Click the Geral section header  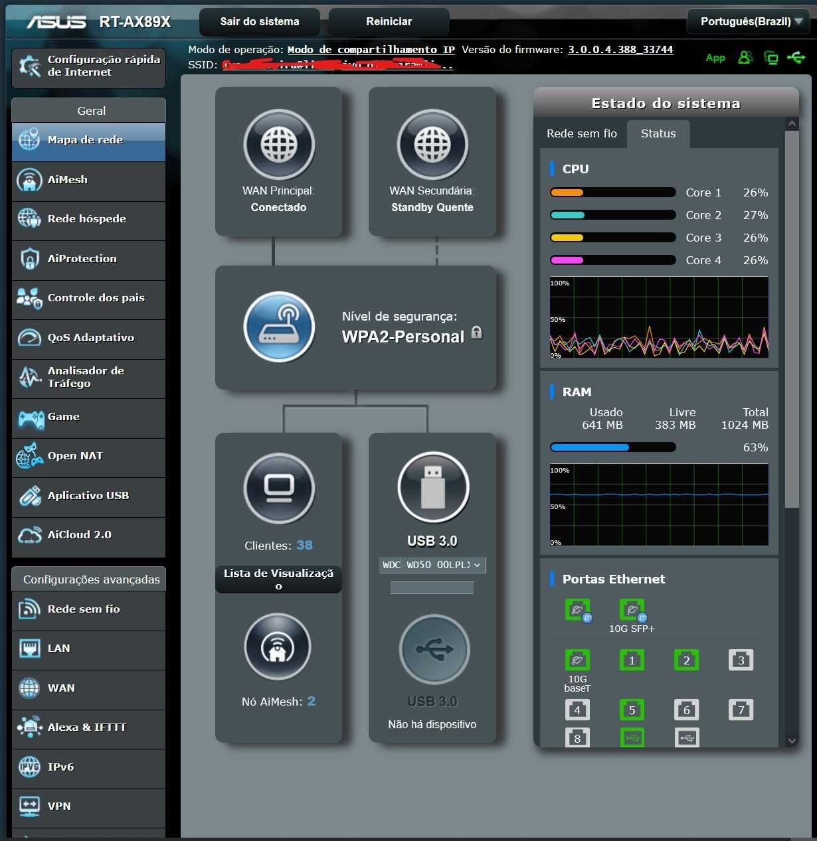(88, 110)
